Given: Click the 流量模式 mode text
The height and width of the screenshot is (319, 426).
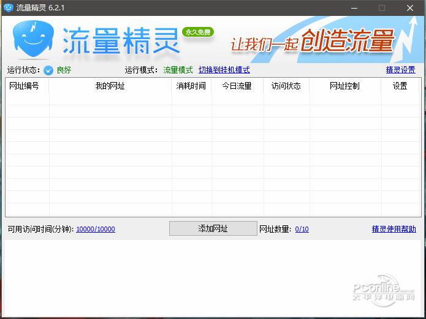Looking at the screenshot, I should [x=178, y=70].
